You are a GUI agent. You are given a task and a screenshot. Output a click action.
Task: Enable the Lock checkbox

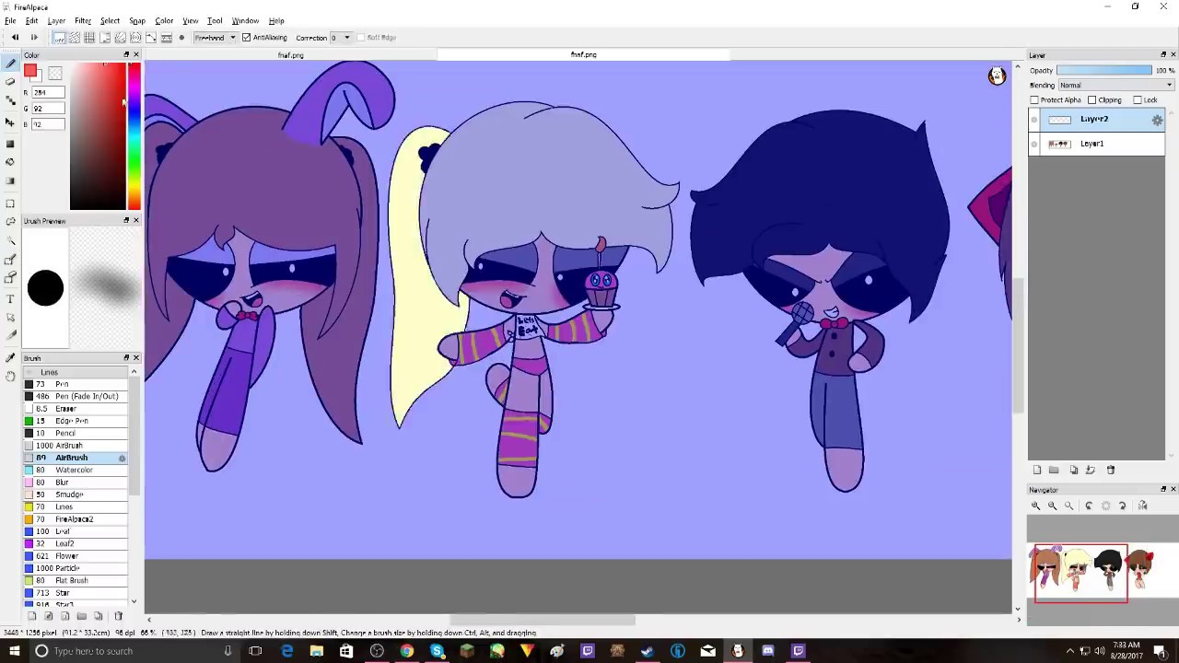coord(1138,100)
